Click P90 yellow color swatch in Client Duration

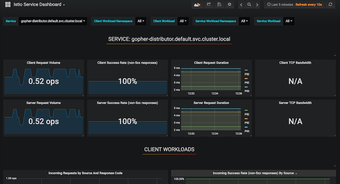tap(246, 79)
